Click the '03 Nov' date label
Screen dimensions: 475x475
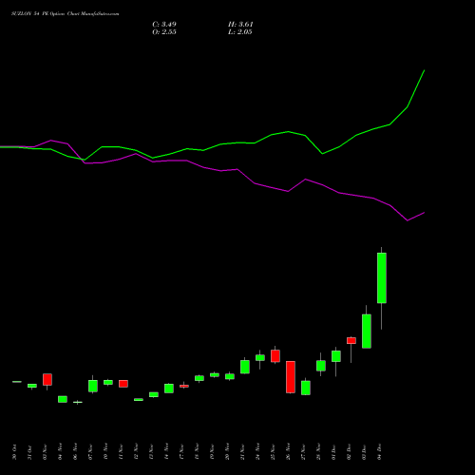(45, 452)
